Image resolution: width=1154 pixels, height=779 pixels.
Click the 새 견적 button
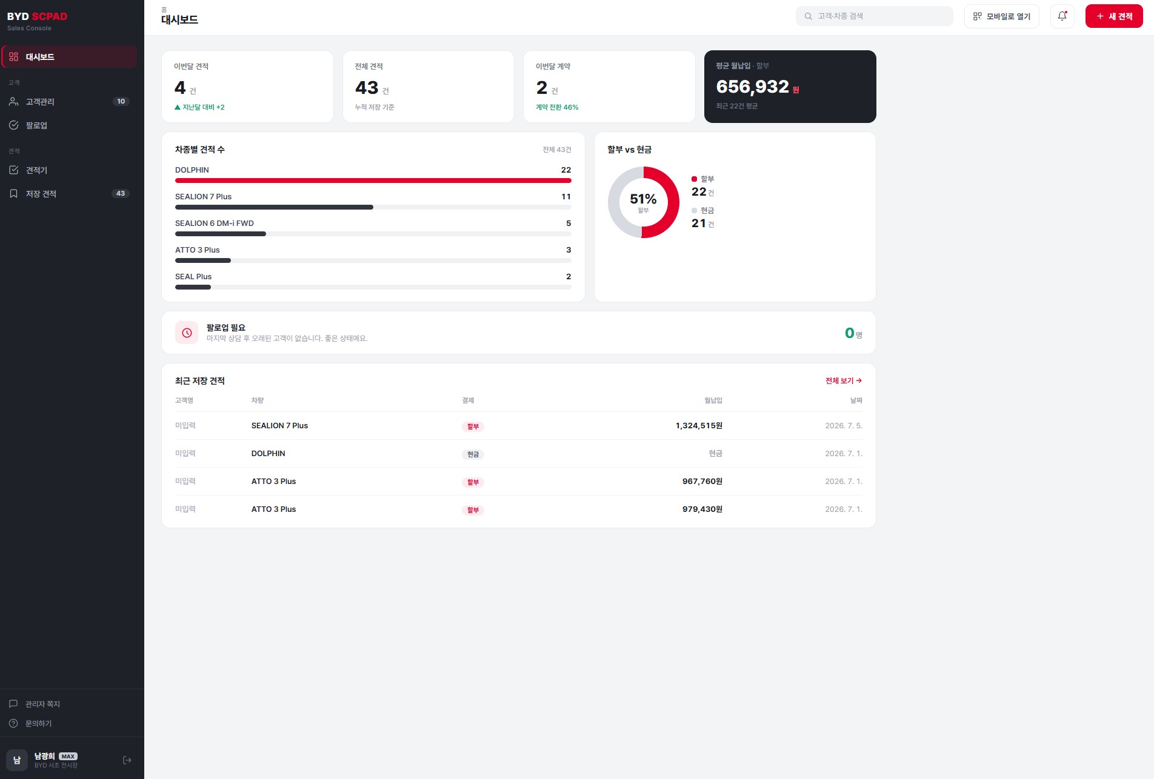pyautogui.click(x=1114, y=16)
